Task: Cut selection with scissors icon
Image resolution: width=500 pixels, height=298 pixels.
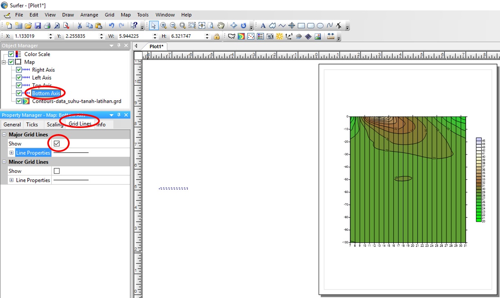Action: [x=79, y=26]
